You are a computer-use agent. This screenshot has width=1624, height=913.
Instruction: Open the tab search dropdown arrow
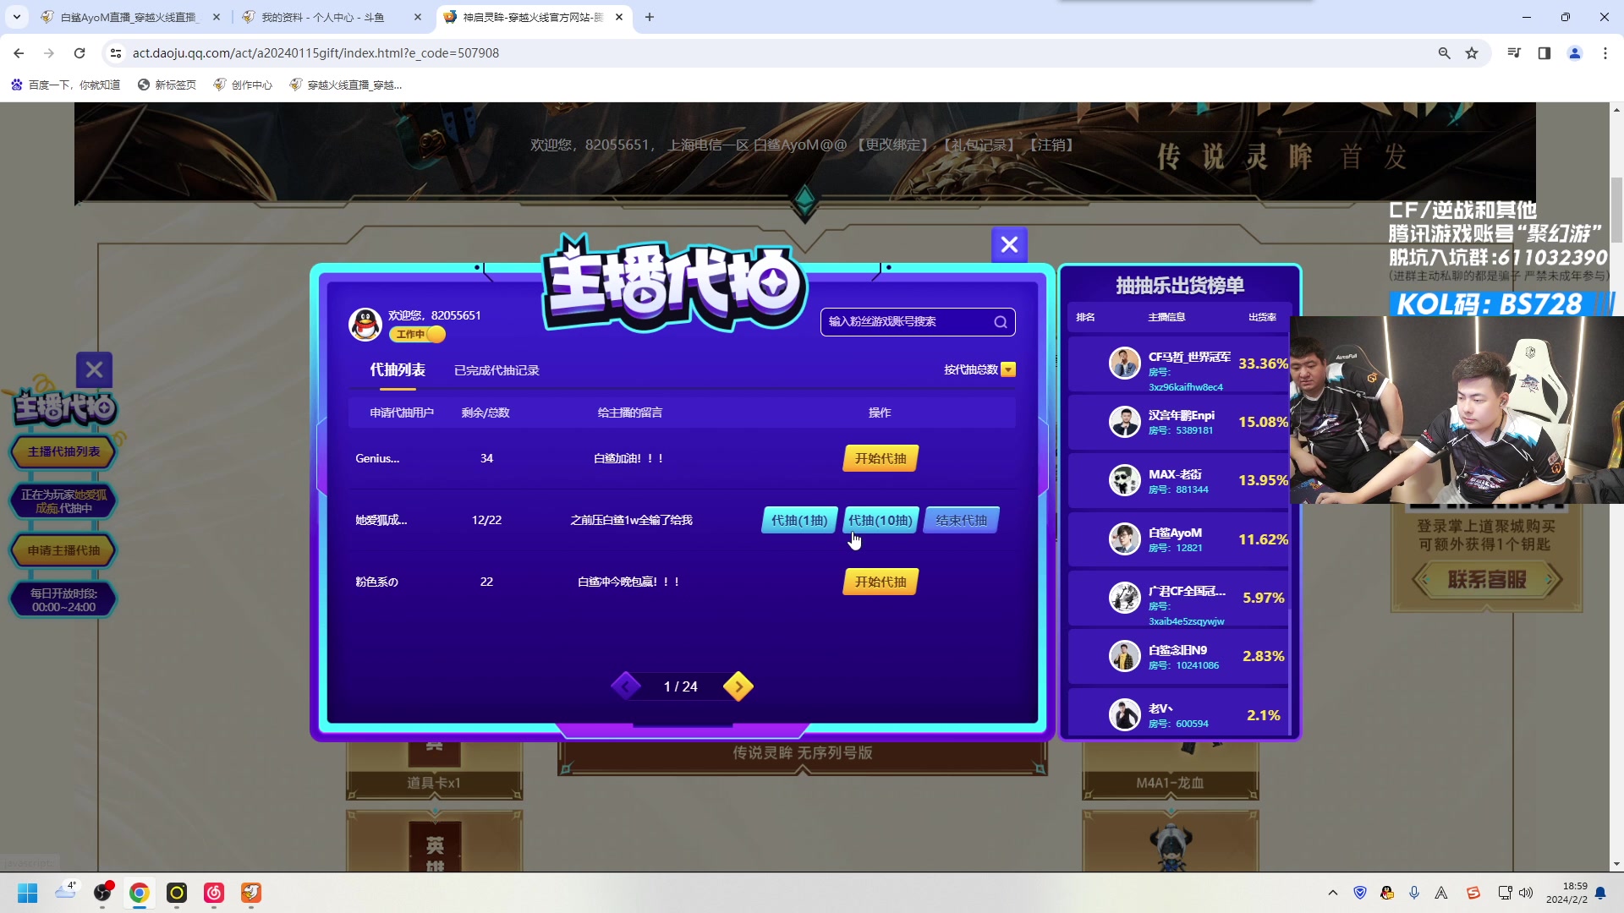(x=16, y=17)
